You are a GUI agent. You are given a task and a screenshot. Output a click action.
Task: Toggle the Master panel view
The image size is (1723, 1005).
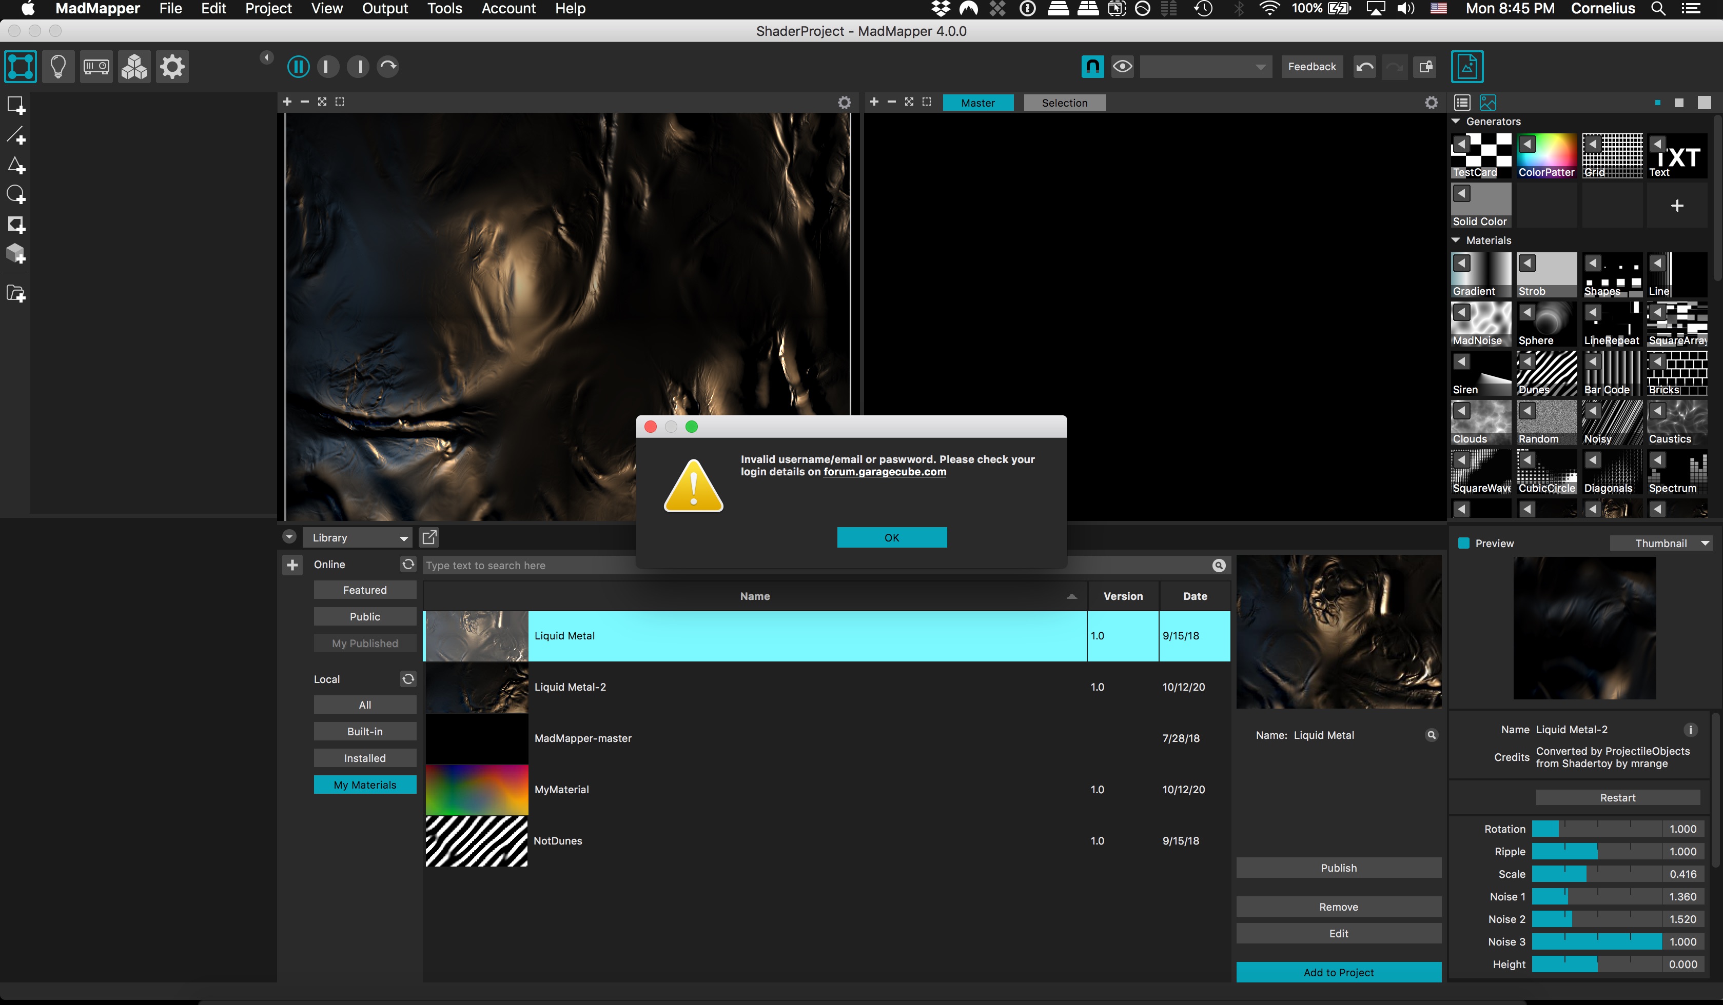click(x=977, y=102)
